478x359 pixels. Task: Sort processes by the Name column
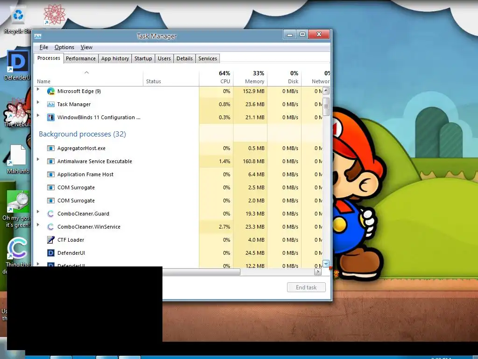tap(88, 78)
